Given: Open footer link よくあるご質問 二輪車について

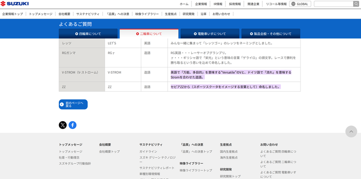Looking at the screenshot, I should coord(278,164).
